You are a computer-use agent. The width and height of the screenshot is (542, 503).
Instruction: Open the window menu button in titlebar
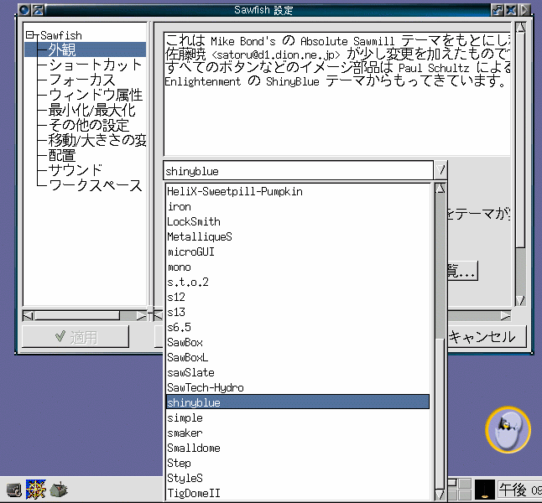coord(23,10)
